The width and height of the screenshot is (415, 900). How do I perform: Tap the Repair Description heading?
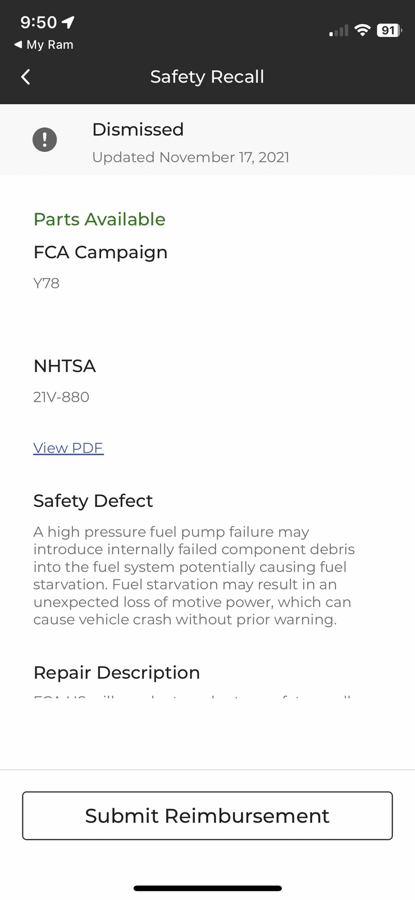point(117,673)
